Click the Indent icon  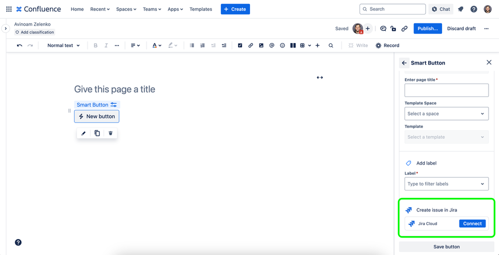[x=224, y=45]
